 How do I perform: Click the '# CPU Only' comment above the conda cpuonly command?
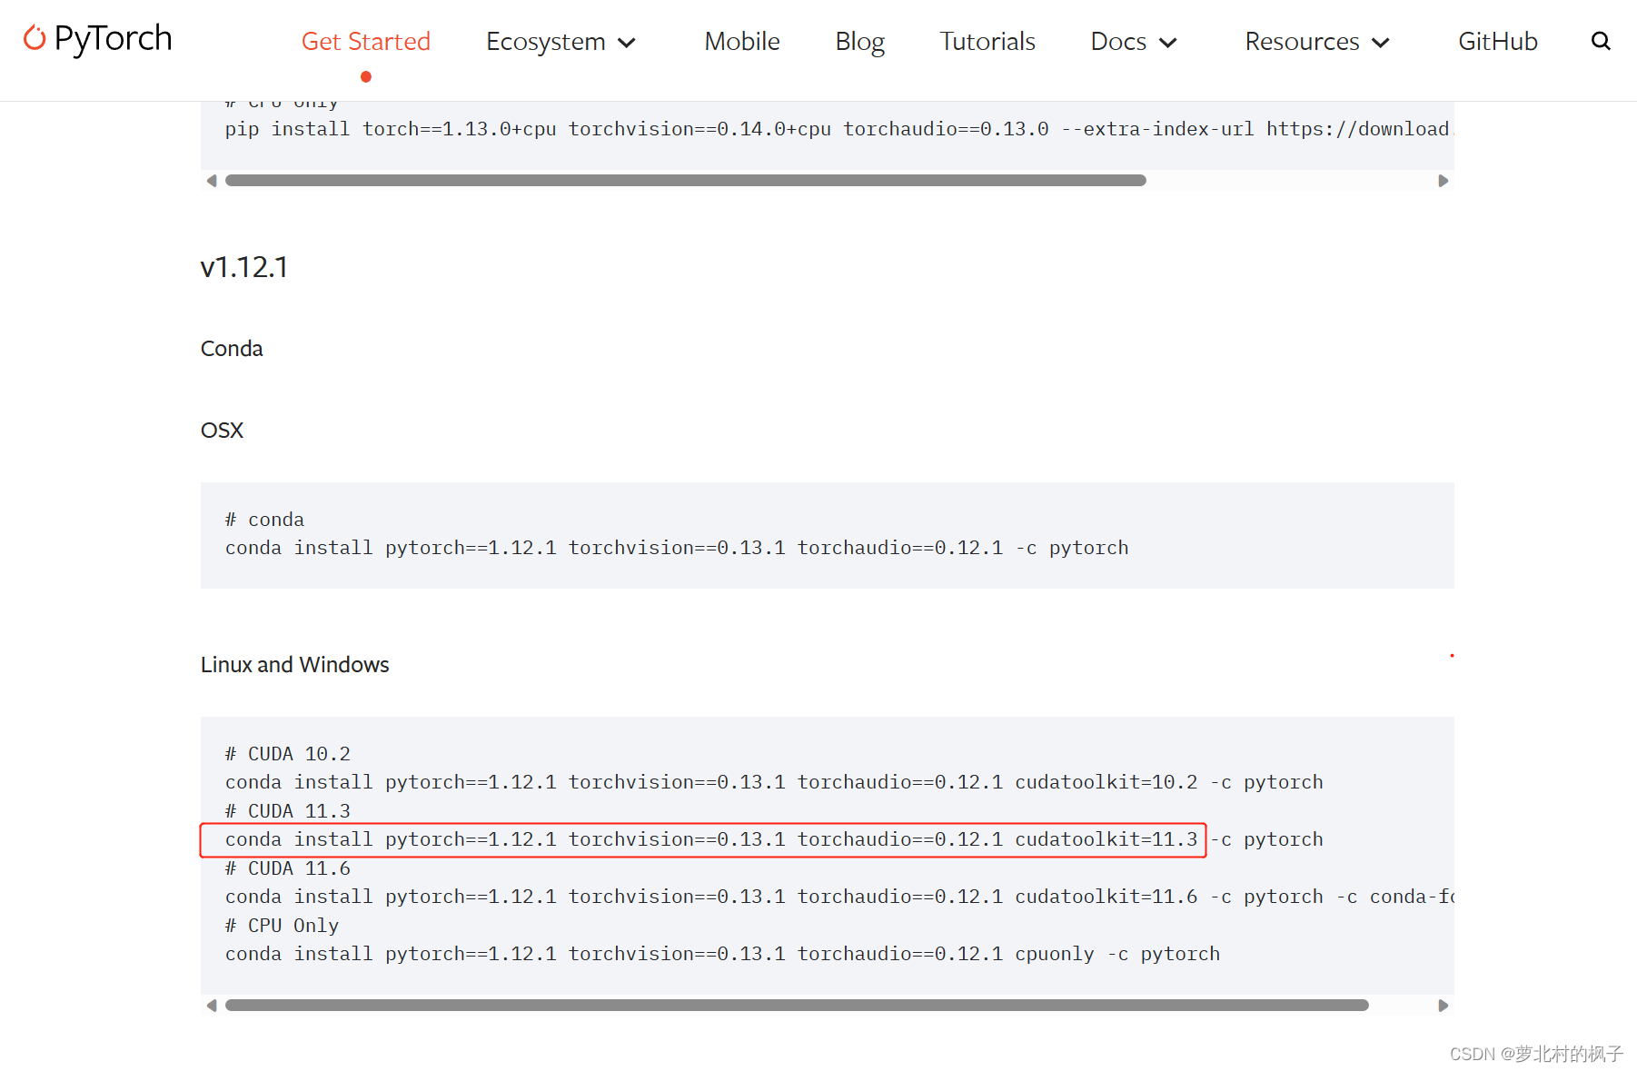pyautogui.click(x=282, y=926)
